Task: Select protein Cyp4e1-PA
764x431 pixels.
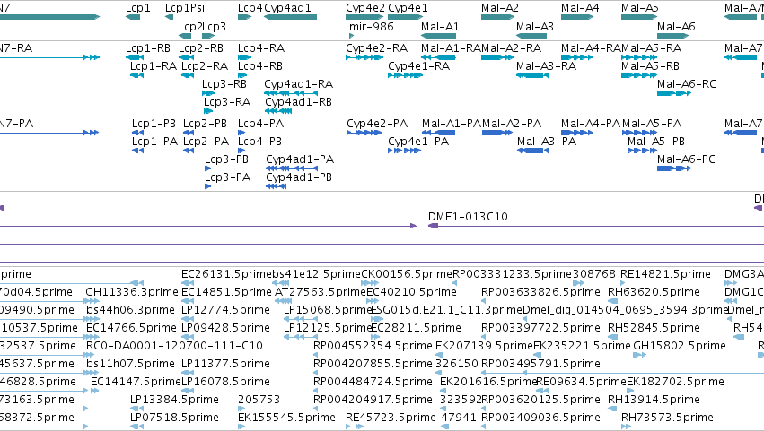Action: (404, 151)
